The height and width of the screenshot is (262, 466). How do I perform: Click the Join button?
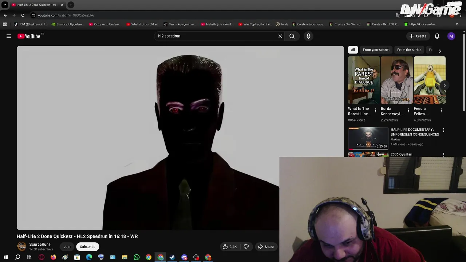click(67, 247)
